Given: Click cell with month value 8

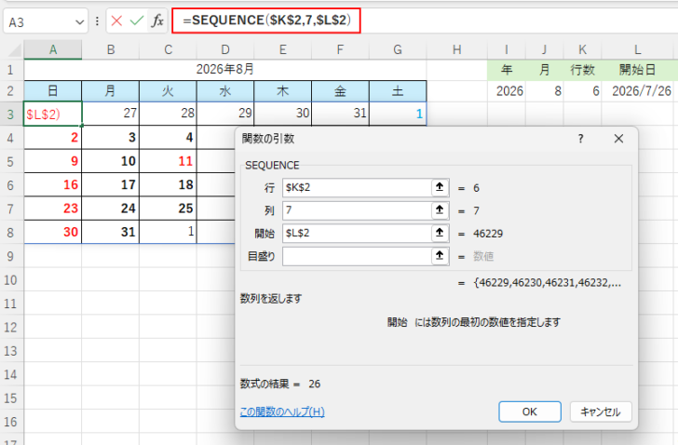Looking at the screenshot, I should click(x=545, y=91).
